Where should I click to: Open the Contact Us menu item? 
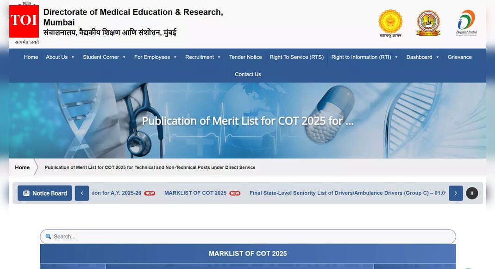pos(247,74)
